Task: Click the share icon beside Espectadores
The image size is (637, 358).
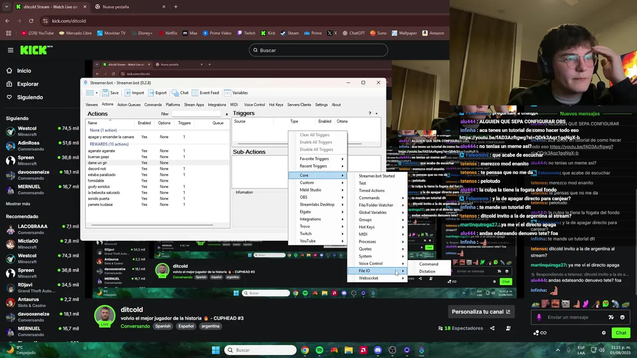Action: (492, 328)
